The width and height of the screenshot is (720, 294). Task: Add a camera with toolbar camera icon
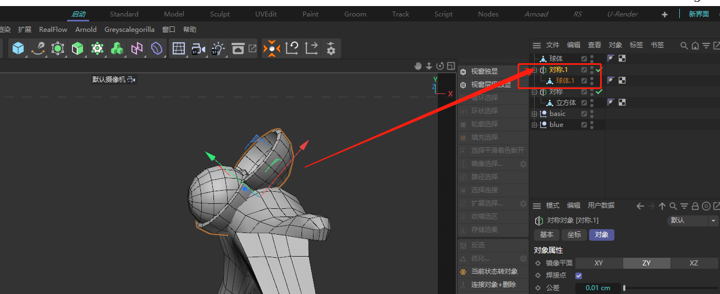(x=198, y=49)
